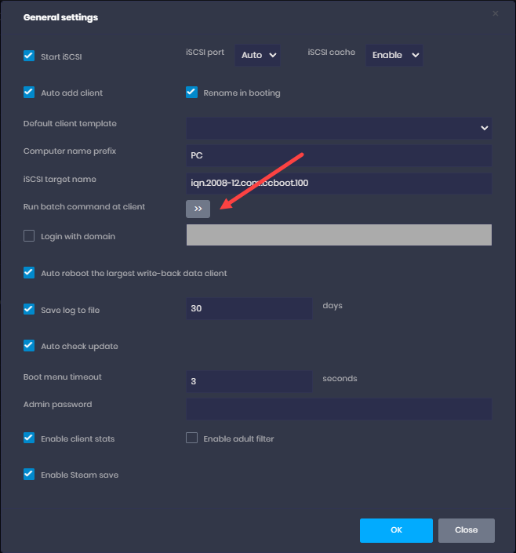Enable Login with domain
The image size is (516, 553).
coord(29,236)
